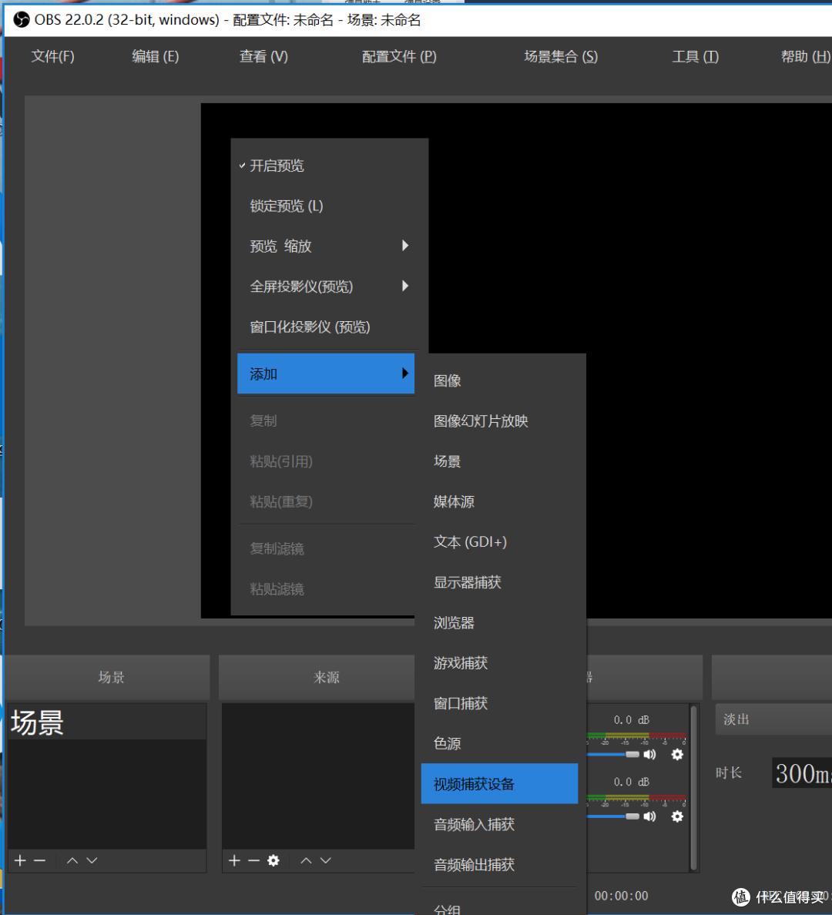This screenshot has height=915, width=832.
Task: Add 音频输出捕获 source
Action: click(x=500, y=864)
